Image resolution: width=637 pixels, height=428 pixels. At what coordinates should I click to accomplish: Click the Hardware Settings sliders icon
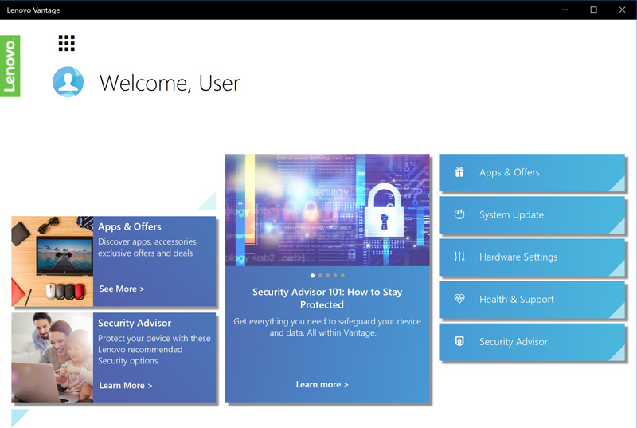coord(459,257)
